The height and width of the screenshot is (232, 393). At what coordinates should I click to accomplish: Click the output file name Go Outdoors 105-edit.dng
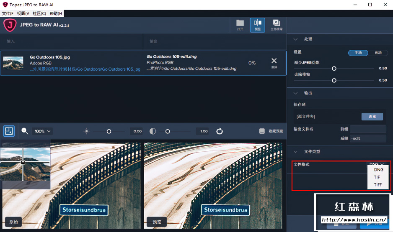[x=172, y=56]
